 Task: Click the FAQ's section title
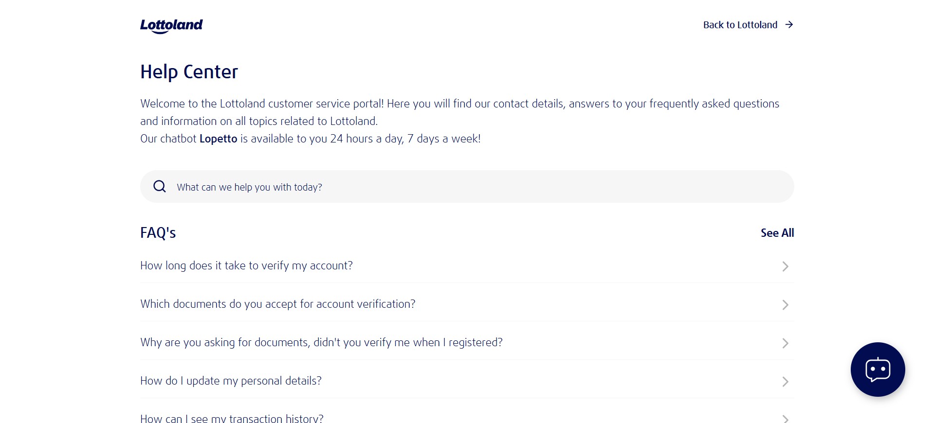click(x=158, y=232)
